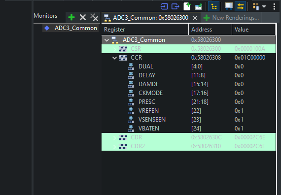Select the VBATEN bitfield row label
This screenshot has width=281, height=195.
pyautogui.click(x=149, y=129)
